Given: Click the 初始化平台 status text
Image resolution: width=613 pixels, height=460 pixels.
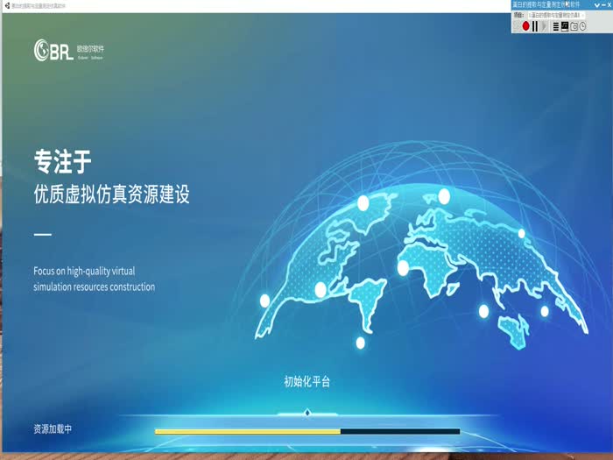Looking at the screenshot, I should click(x=306, y=381).
